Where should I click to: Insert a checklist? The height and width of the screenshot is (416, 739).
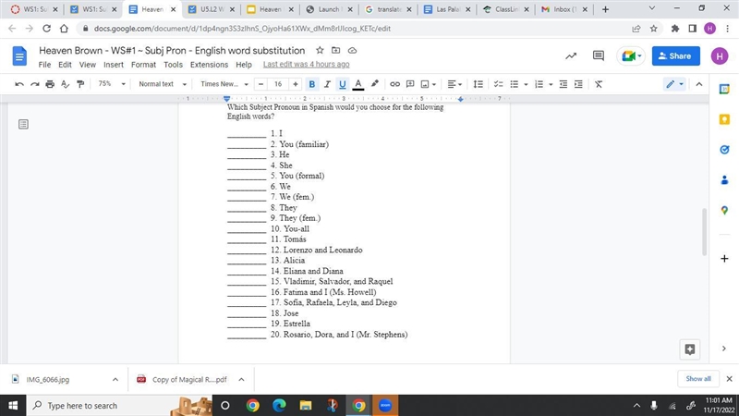coord(498,84)
